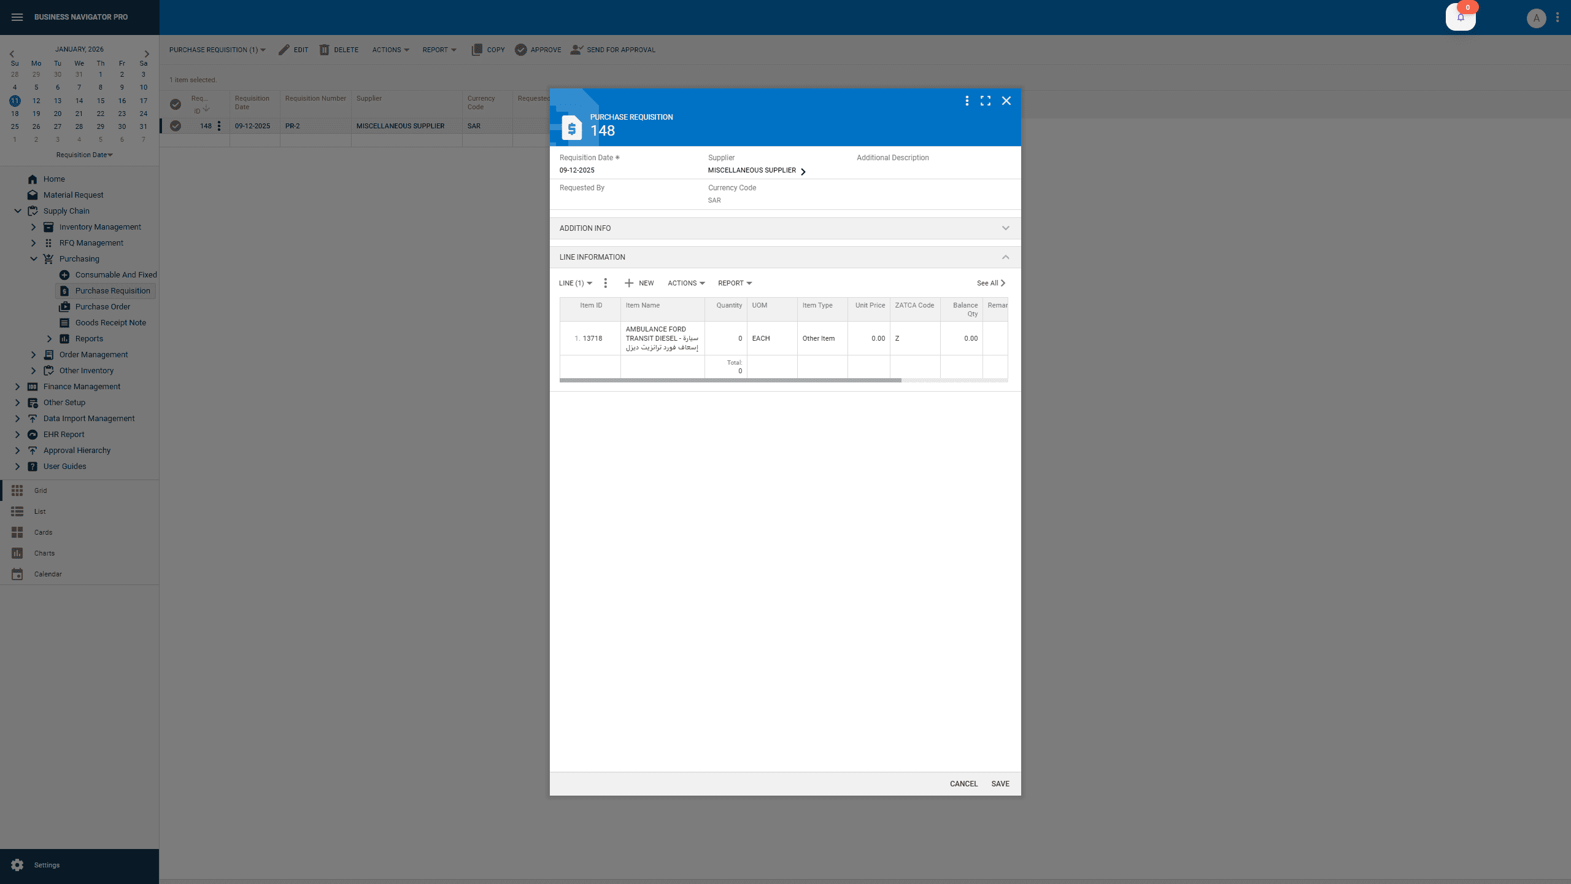
Task: Uncheck requisition 148 row checkbox
Action: (x=176, y=126)
